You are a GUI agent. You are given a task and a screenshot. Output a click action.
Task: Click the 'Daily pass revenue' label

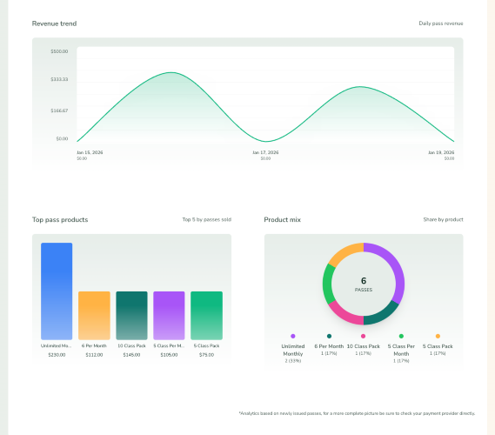(x=441, y=23)
